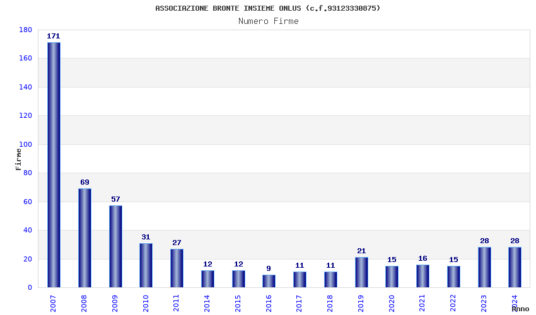Select the bar above year 2020

click(x=392, y=277)
